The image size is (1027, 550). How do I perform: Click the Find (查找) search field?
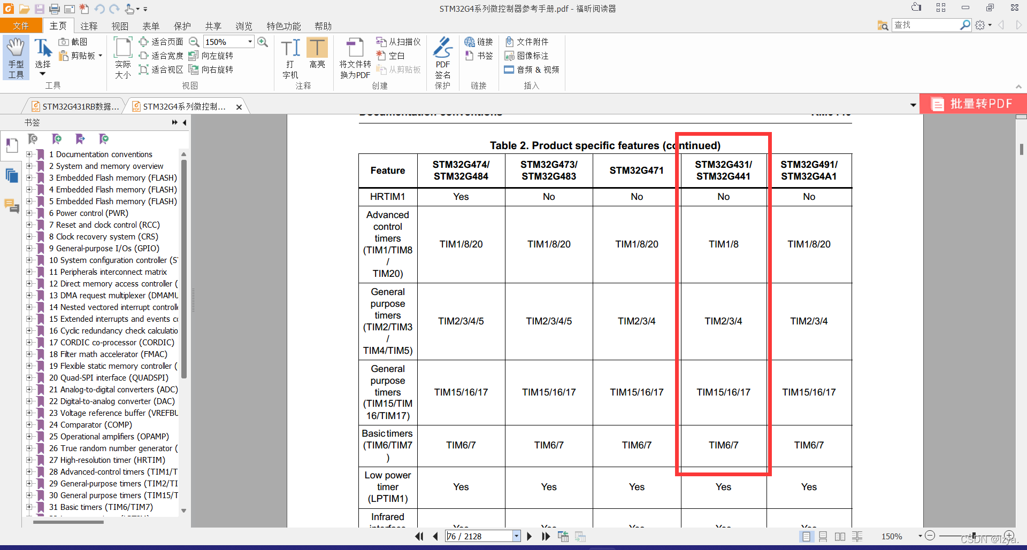[x=926, y=25]
